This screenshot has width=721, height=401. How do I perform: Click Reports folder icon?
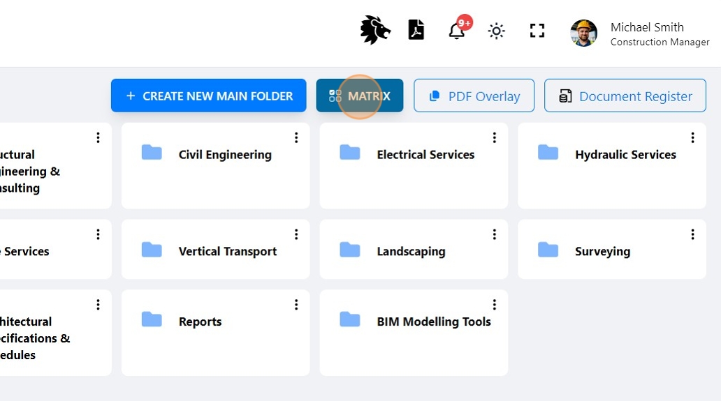click(x=152, y=319)
